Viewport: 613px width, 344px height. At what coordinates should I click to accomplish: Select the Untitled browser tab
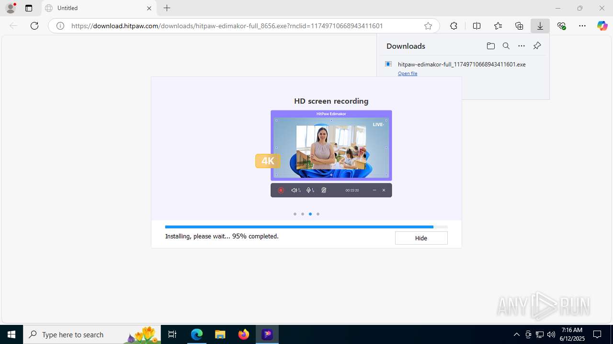pyautogui.click(x=98, y=8)
